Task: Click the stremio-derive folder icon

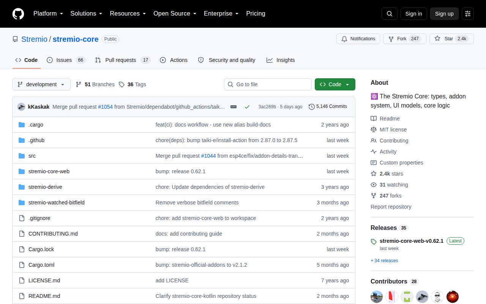Action: [22, 187]
